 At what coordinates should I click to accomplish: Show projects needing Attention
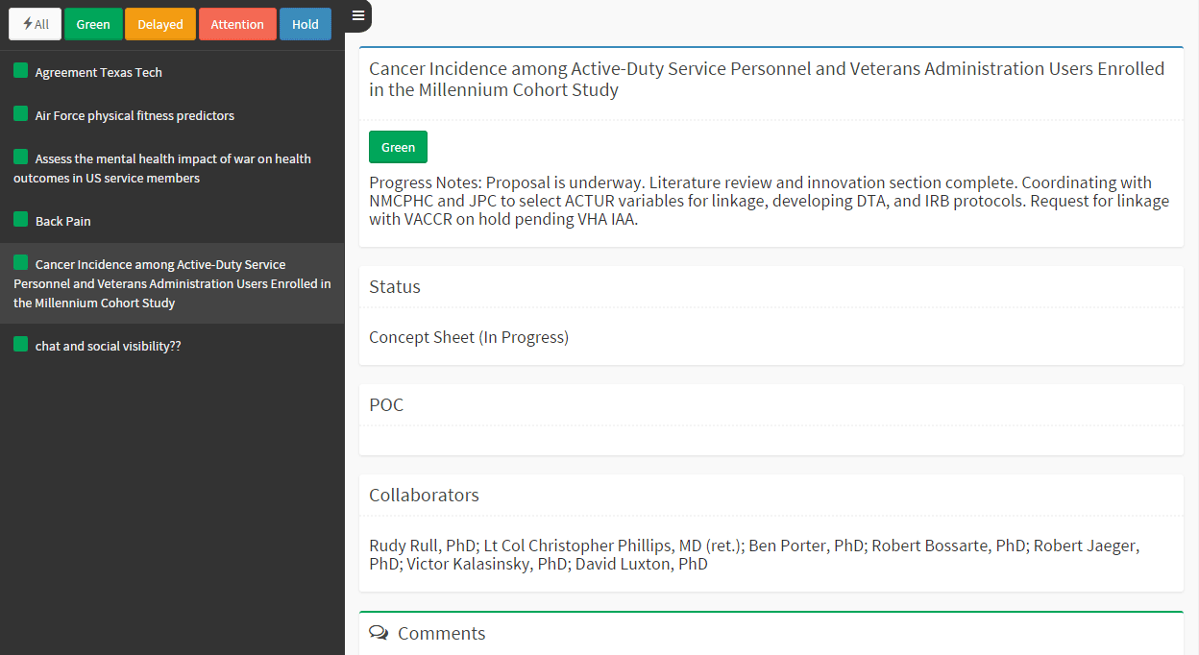pos(237,24)
